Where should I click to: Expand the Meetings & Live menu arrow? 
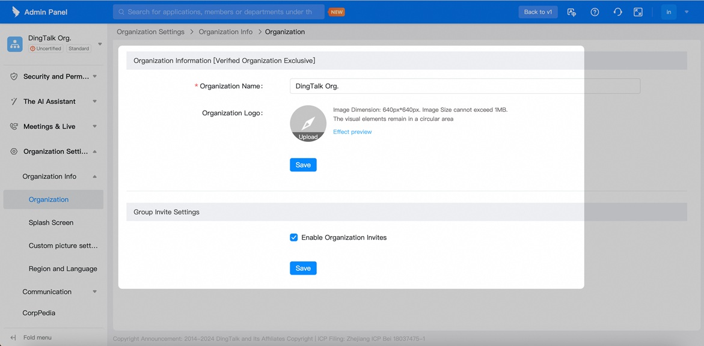[x=95, y=127]
